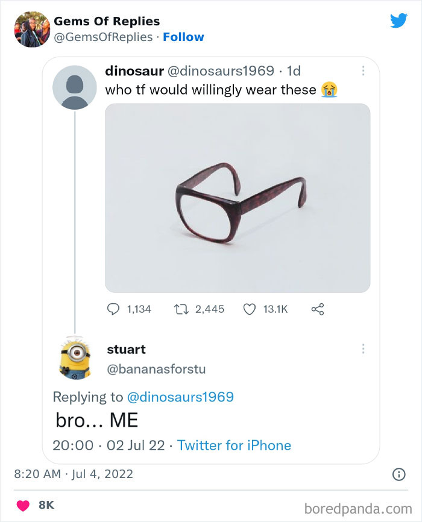This screenshot has width=422, height=522.
Task: Click Gems Of Replies profile avatar
Action: pyautogui.click(x=31, y=28)
